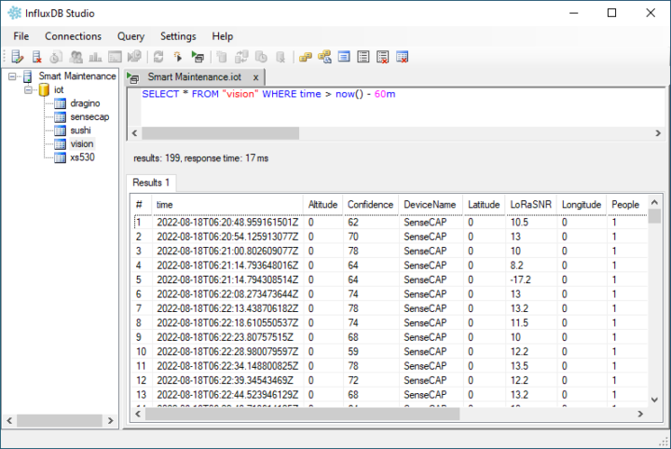Click the show series list icon
671x449 pixels.
[363, 57]
